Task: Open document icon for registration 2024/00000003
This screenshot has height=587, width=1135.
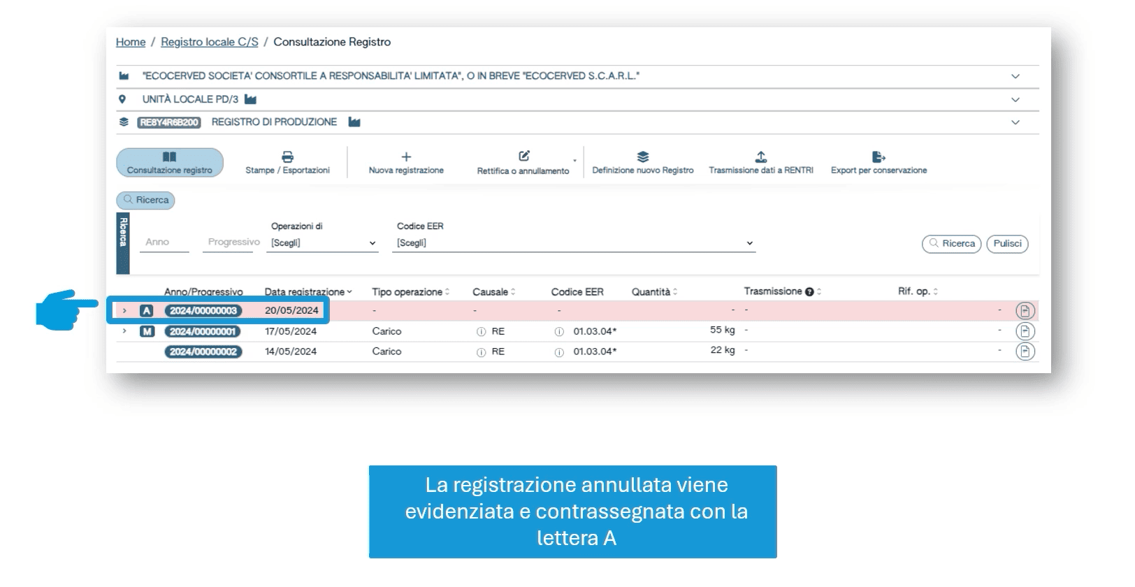Action: pos(1025,311)
